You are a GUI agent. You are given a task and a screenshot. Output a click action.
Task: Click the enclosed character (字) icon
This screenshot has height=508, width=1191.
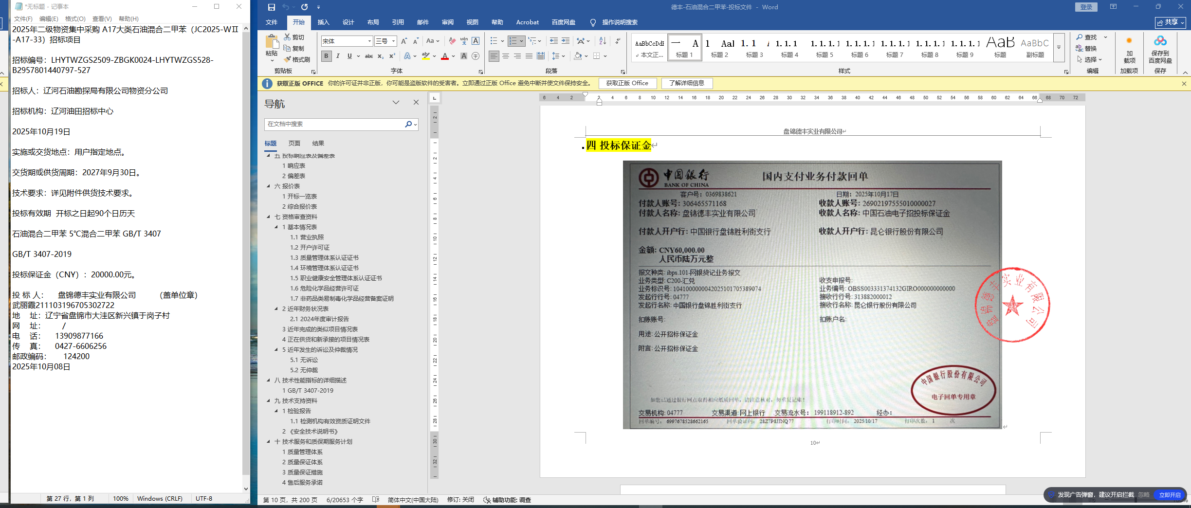click(476, 56)
